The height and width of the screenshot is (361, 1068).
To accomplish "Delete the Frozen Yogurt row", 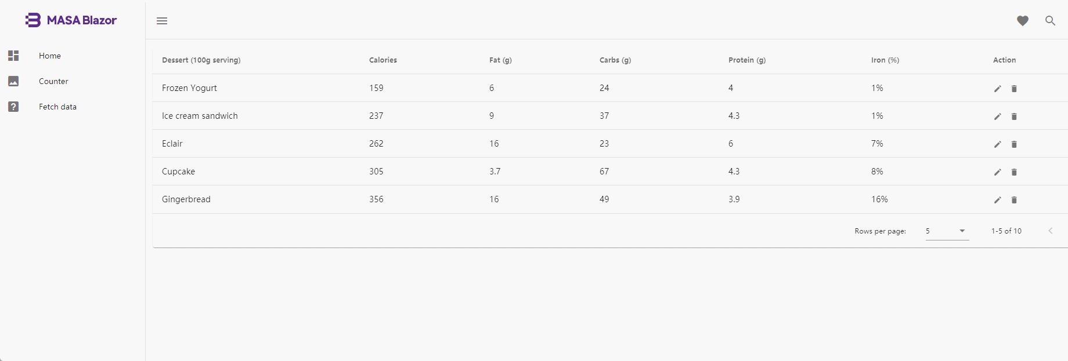I will [x=1014, y=89].
